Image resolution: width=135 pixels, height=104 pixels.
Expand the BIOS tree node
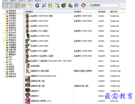(4, 57)
